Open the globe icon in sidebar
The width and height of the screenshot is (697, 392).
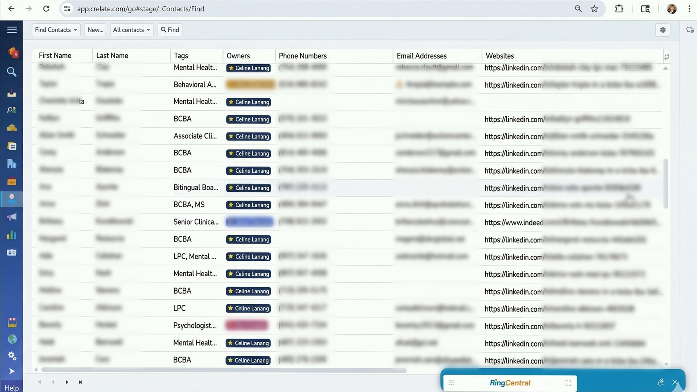12,339
